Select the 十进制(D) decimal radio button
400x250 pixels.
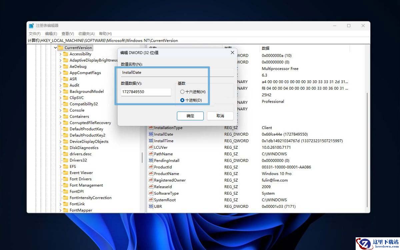tap(182, 100)
